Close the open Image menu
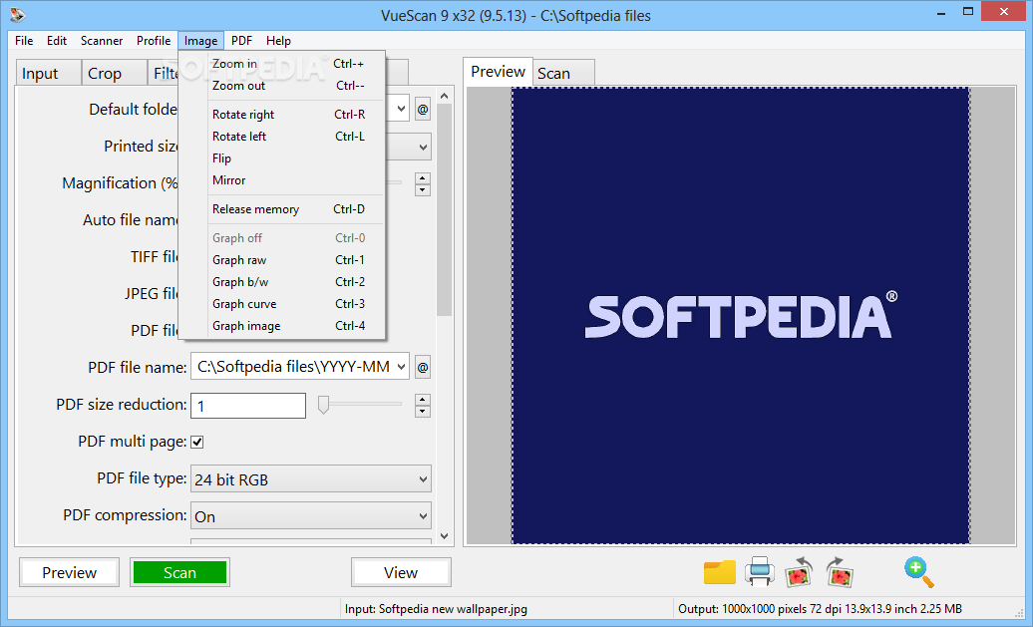 click(201, 41)
